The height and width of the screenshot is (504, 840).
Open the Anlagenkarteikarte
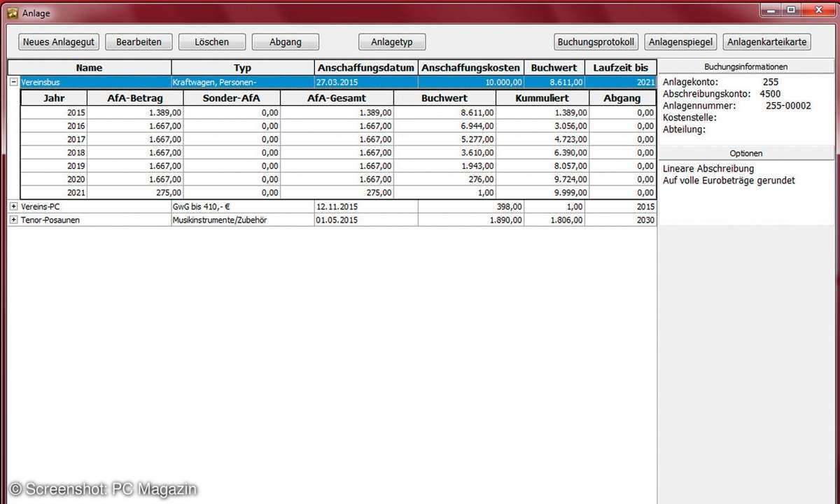click(x=767, y=42)
